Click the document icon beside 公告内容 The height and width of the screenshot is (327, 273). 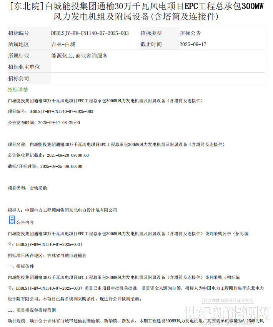point(12,220)
